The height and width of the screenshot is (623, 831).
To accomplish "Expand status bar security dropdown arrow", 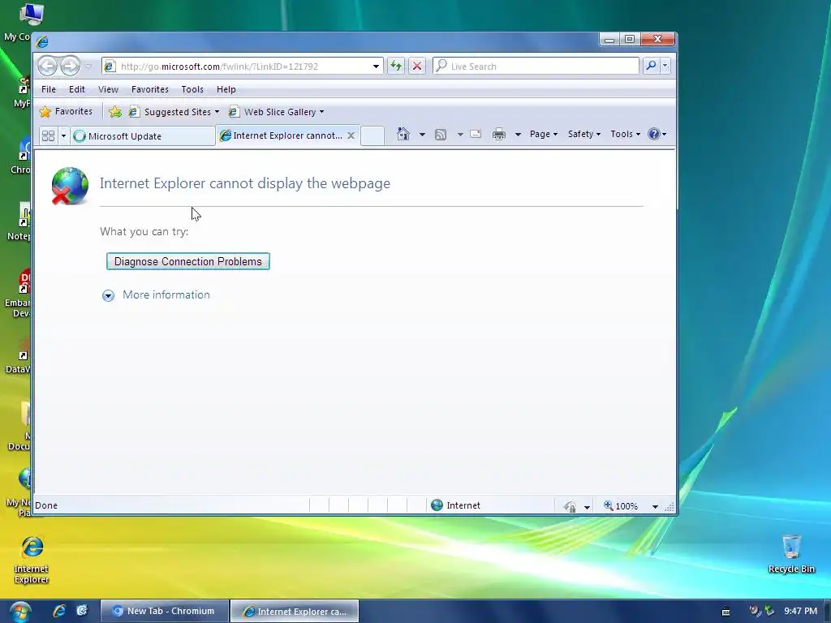I will [587, 507].
